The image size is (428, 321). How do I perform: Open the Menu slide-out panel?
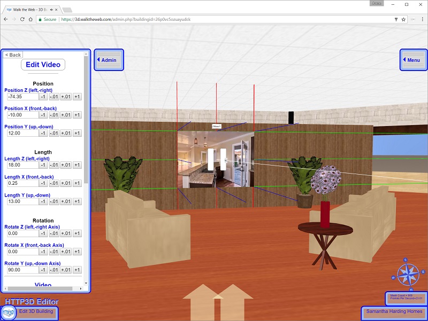coord(413,60)
